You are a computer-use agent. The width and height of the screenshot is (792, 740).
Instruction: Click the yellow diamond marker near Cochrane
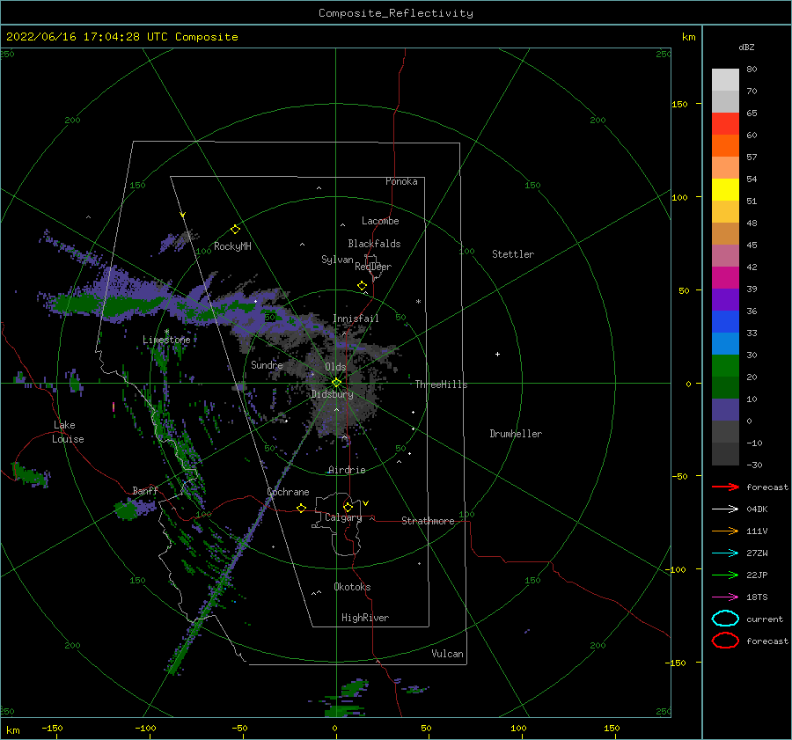pyautogui.click(x=302, y=508)
